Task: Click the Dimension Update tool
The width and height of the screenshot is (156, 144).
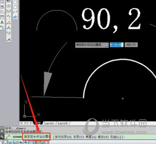Action: coord(8,33)
